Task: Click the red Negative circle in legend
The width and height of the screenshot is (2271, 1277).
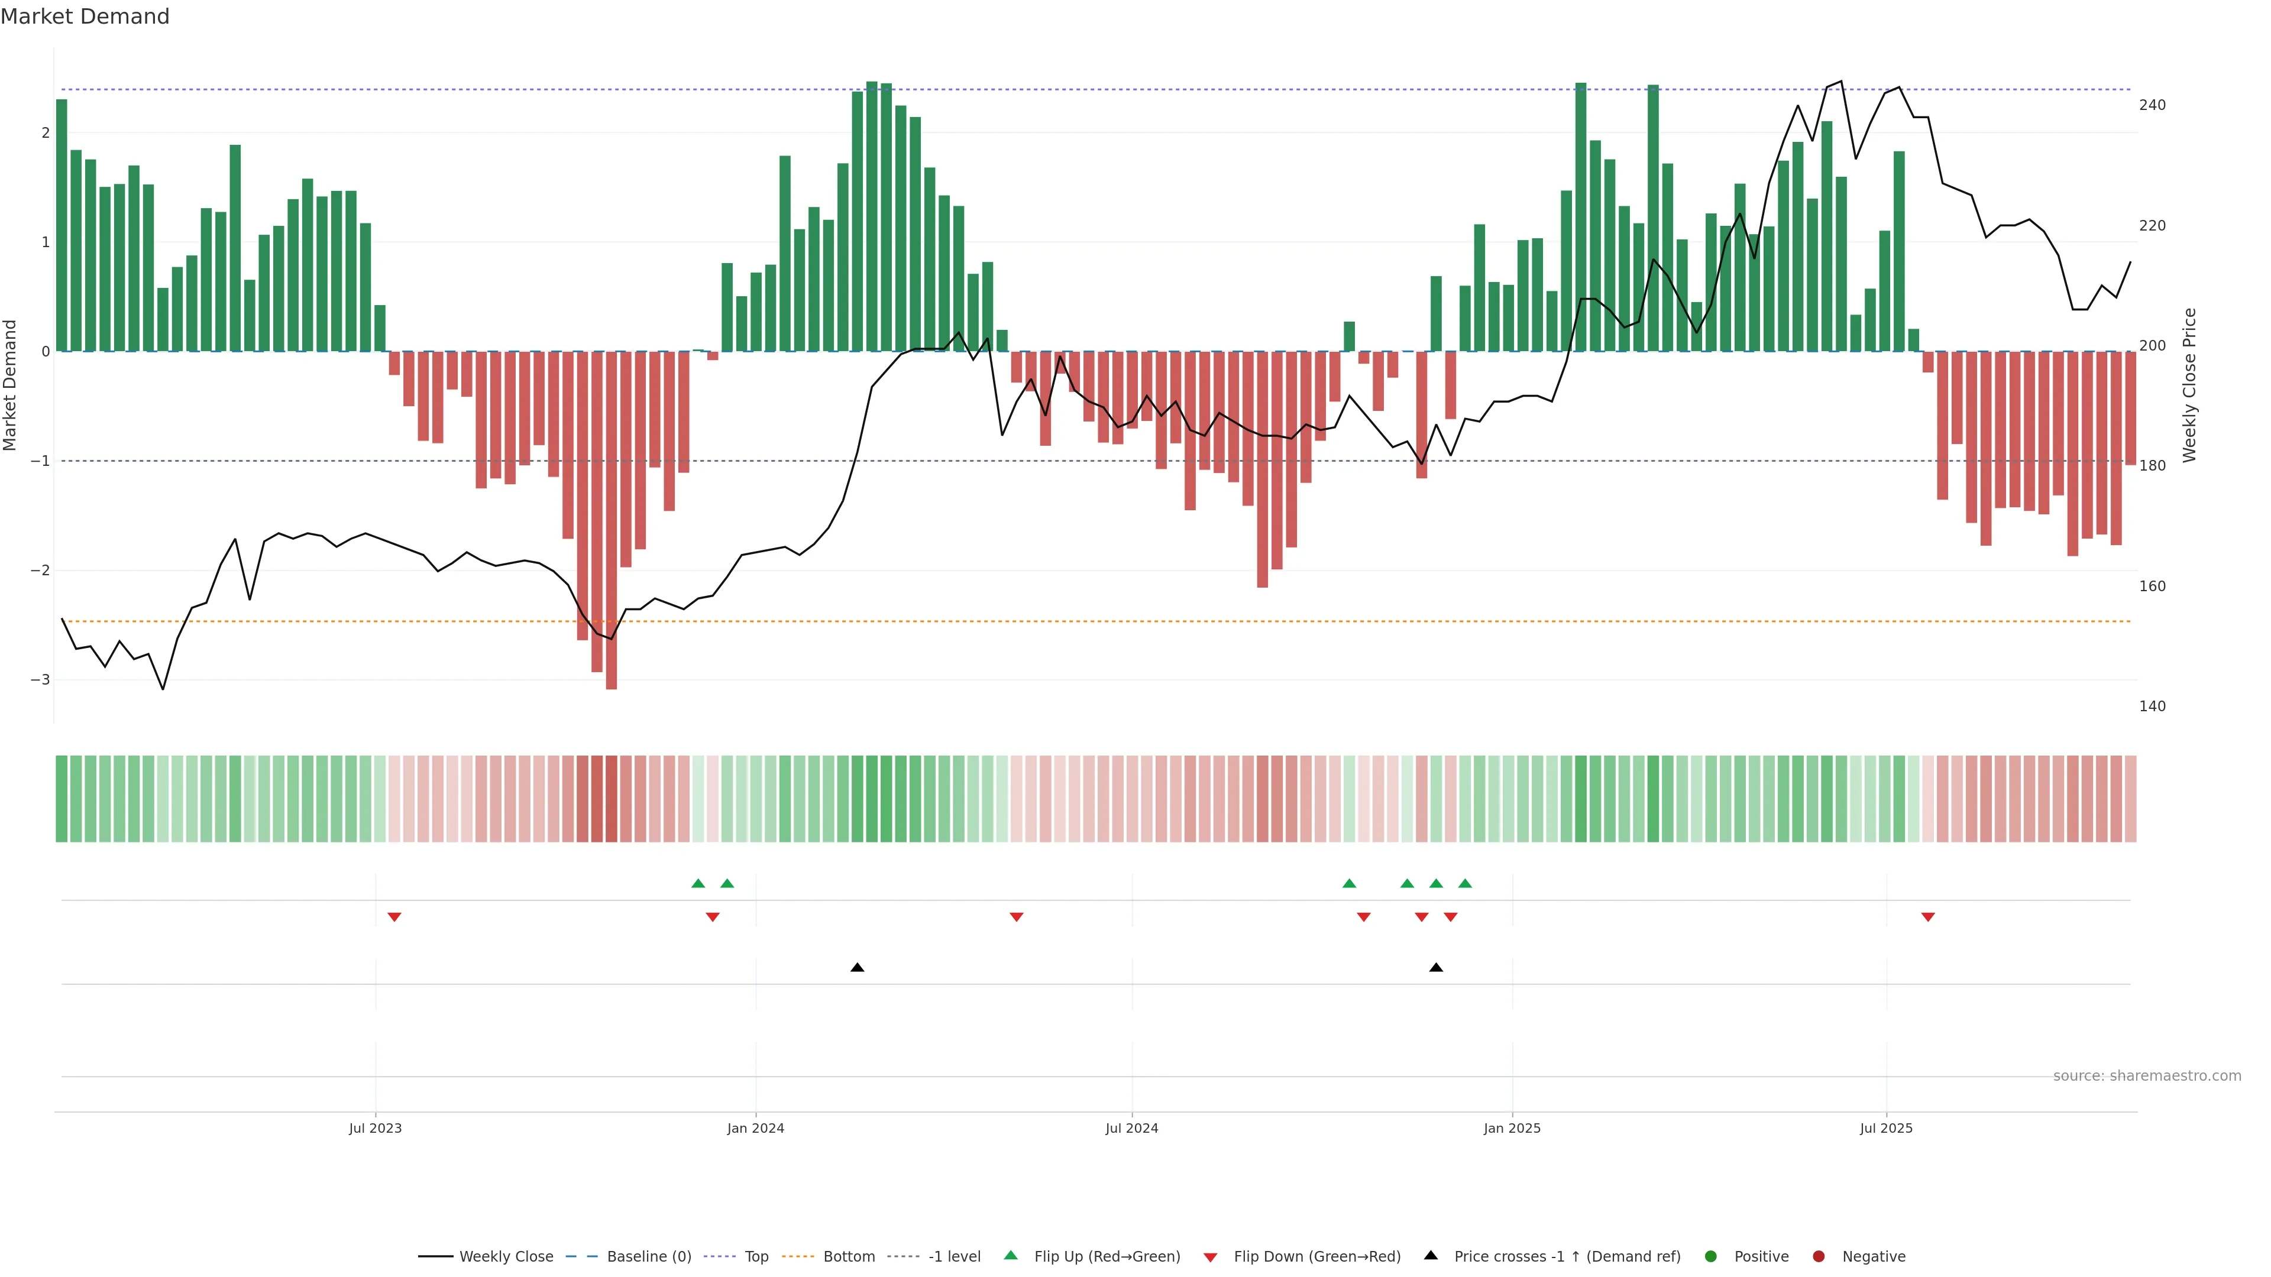Action: click(x=1818, y=1256)
